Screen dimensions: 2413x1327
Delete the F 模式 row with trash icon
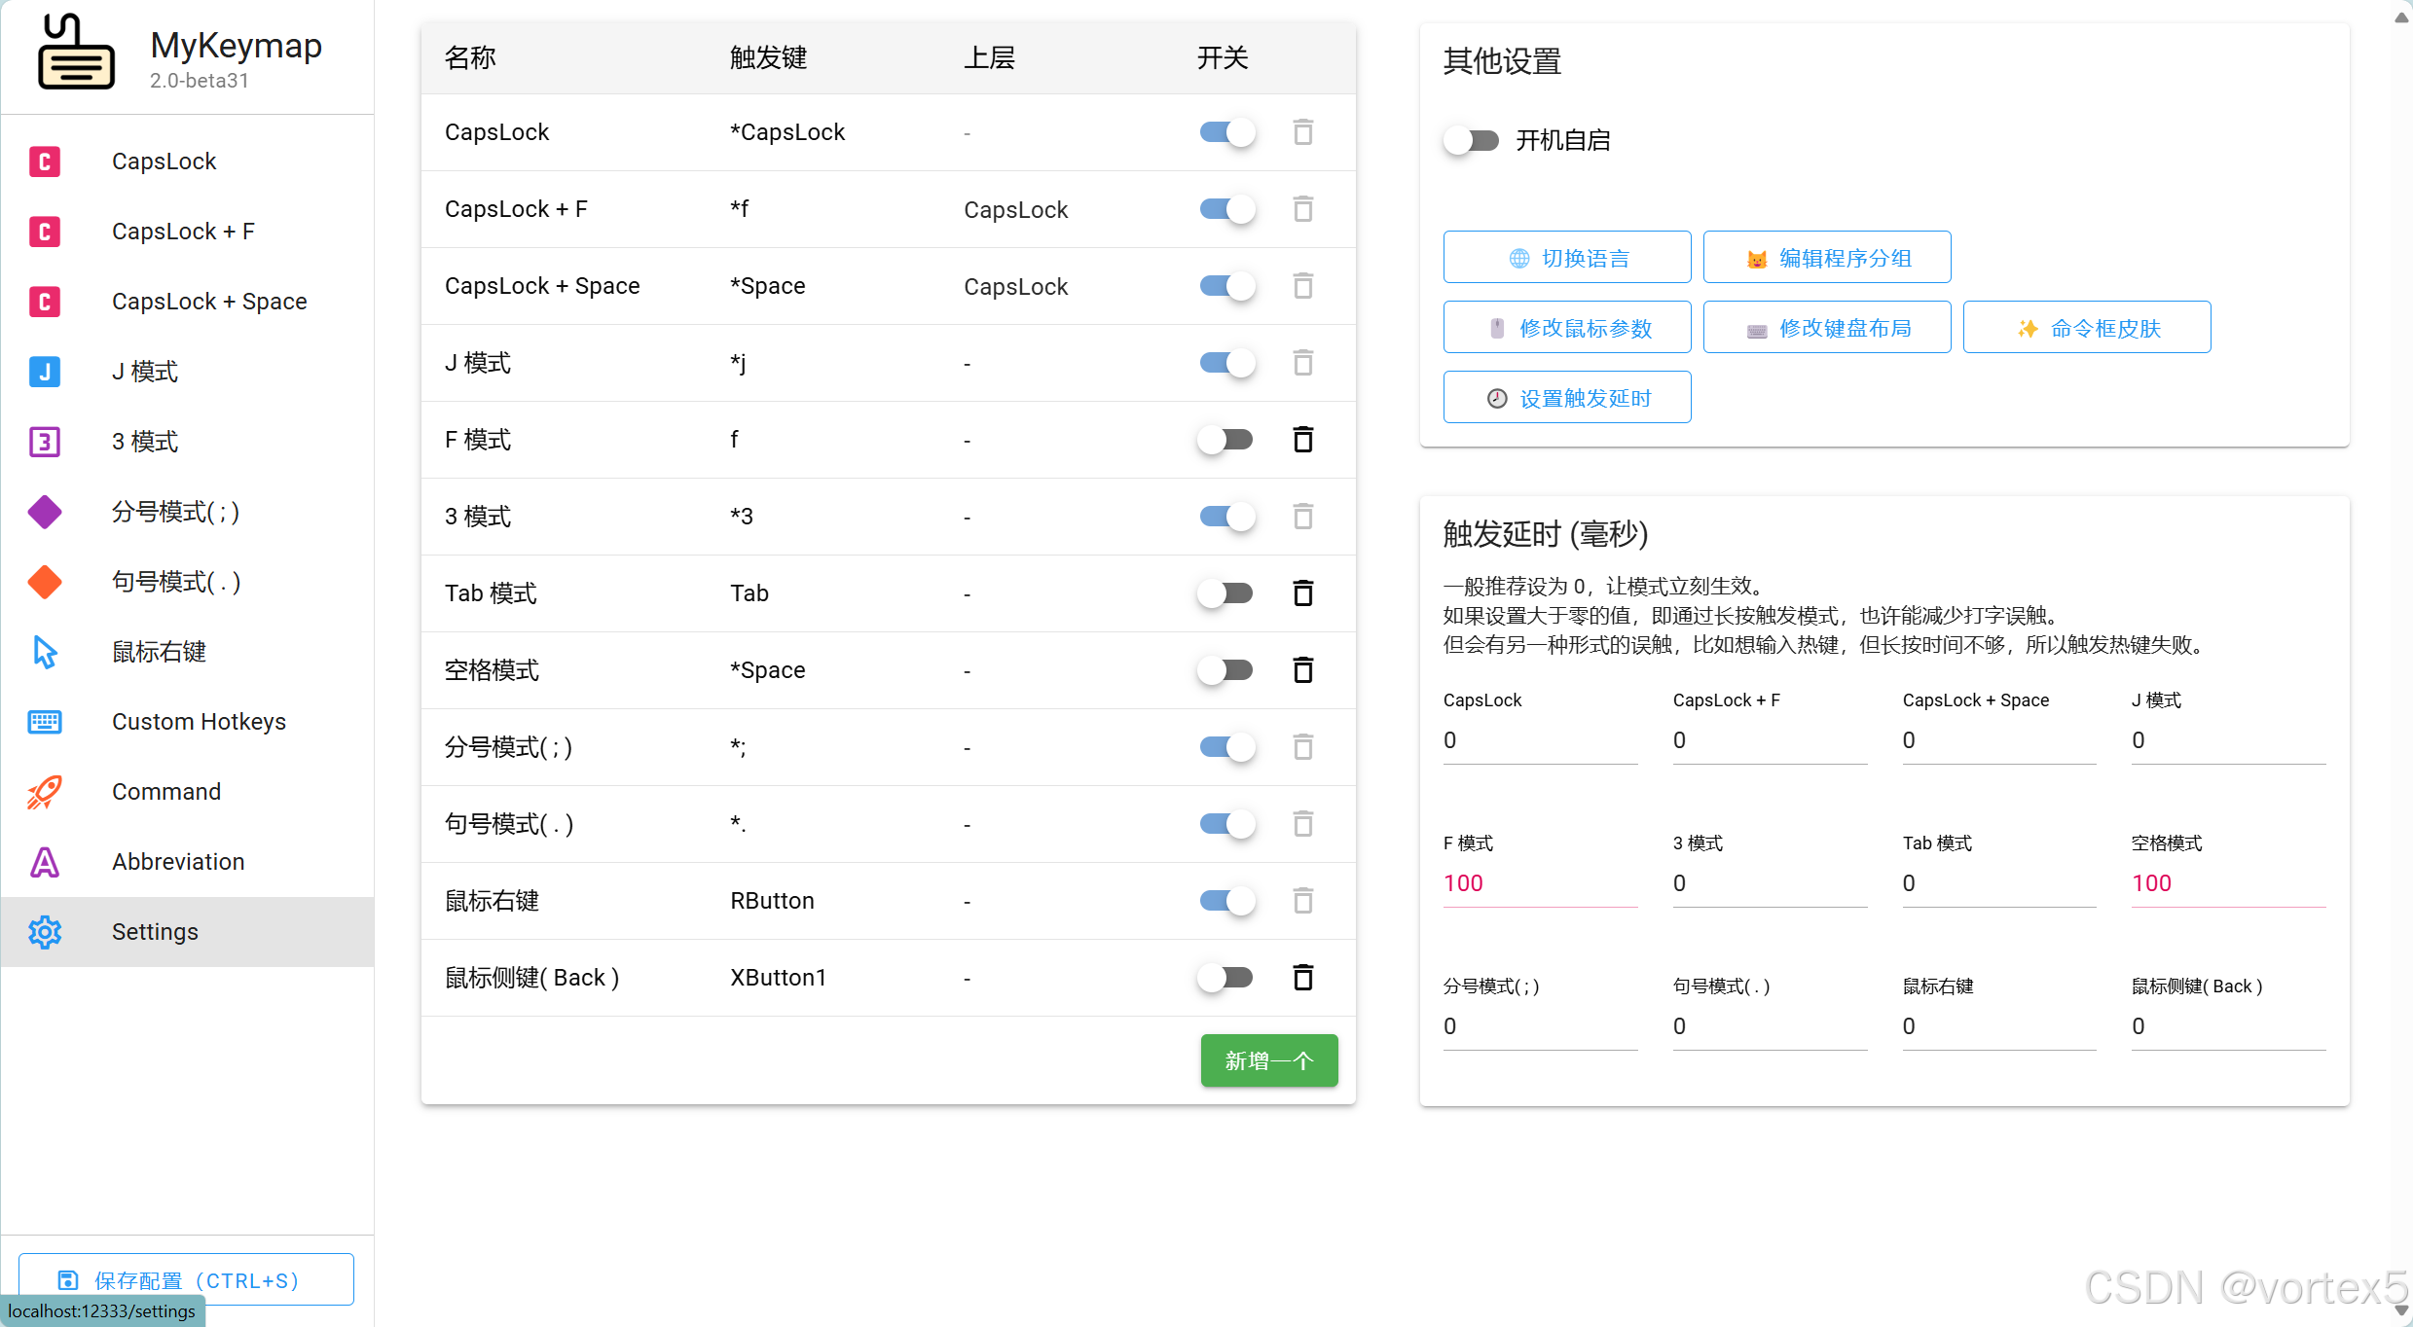pos(1303,440)
